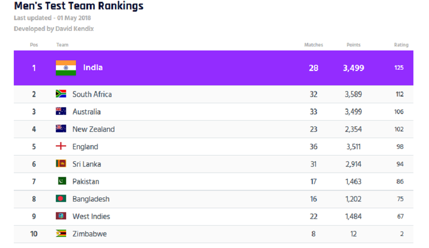Open the New Zealand team name
The height and width of the screenshot is (248, 429).
[93, 129]
